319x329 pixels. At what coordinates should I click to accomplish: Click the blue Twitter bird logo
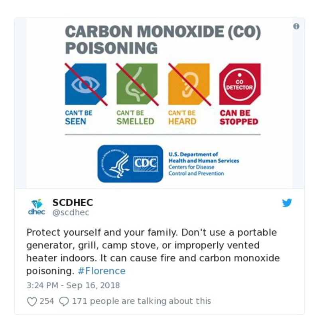tap(287, 203)
